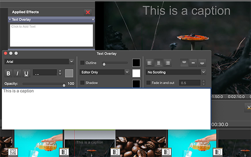
Task: Open the white background color swatch
Action: pyautogui.click(x=136, y=73)
